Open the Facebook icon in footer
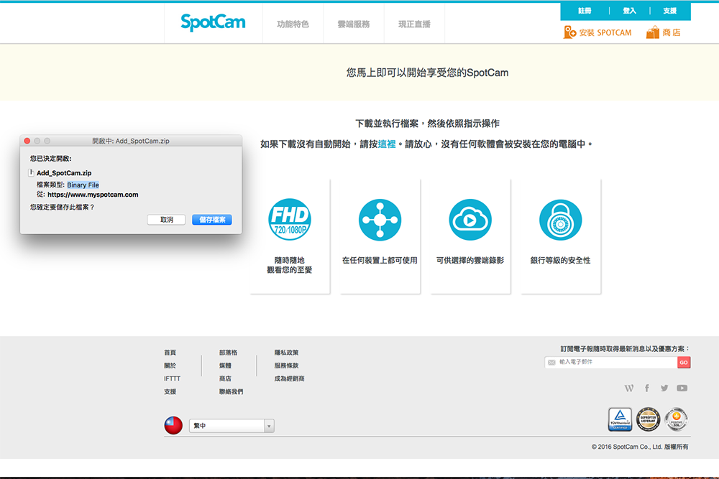The width and height of the screenshot is (719, 479). pos(647,388)
